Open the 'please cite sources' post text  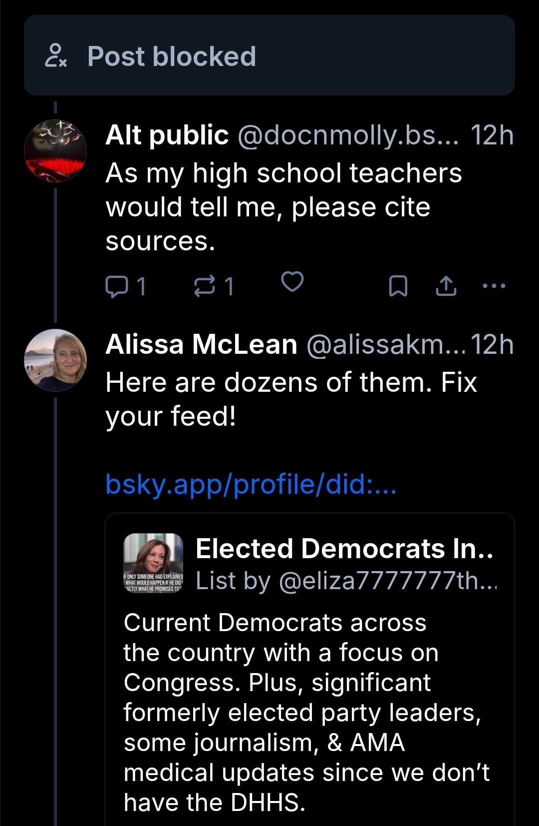point(283,207)
